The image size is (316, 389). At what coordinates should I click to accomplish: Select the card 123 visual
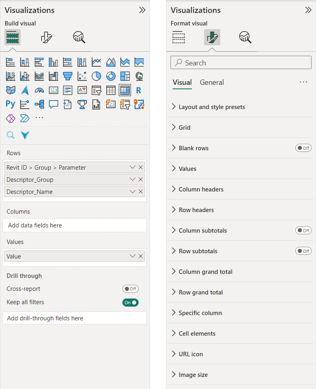(x=53, y=90)
